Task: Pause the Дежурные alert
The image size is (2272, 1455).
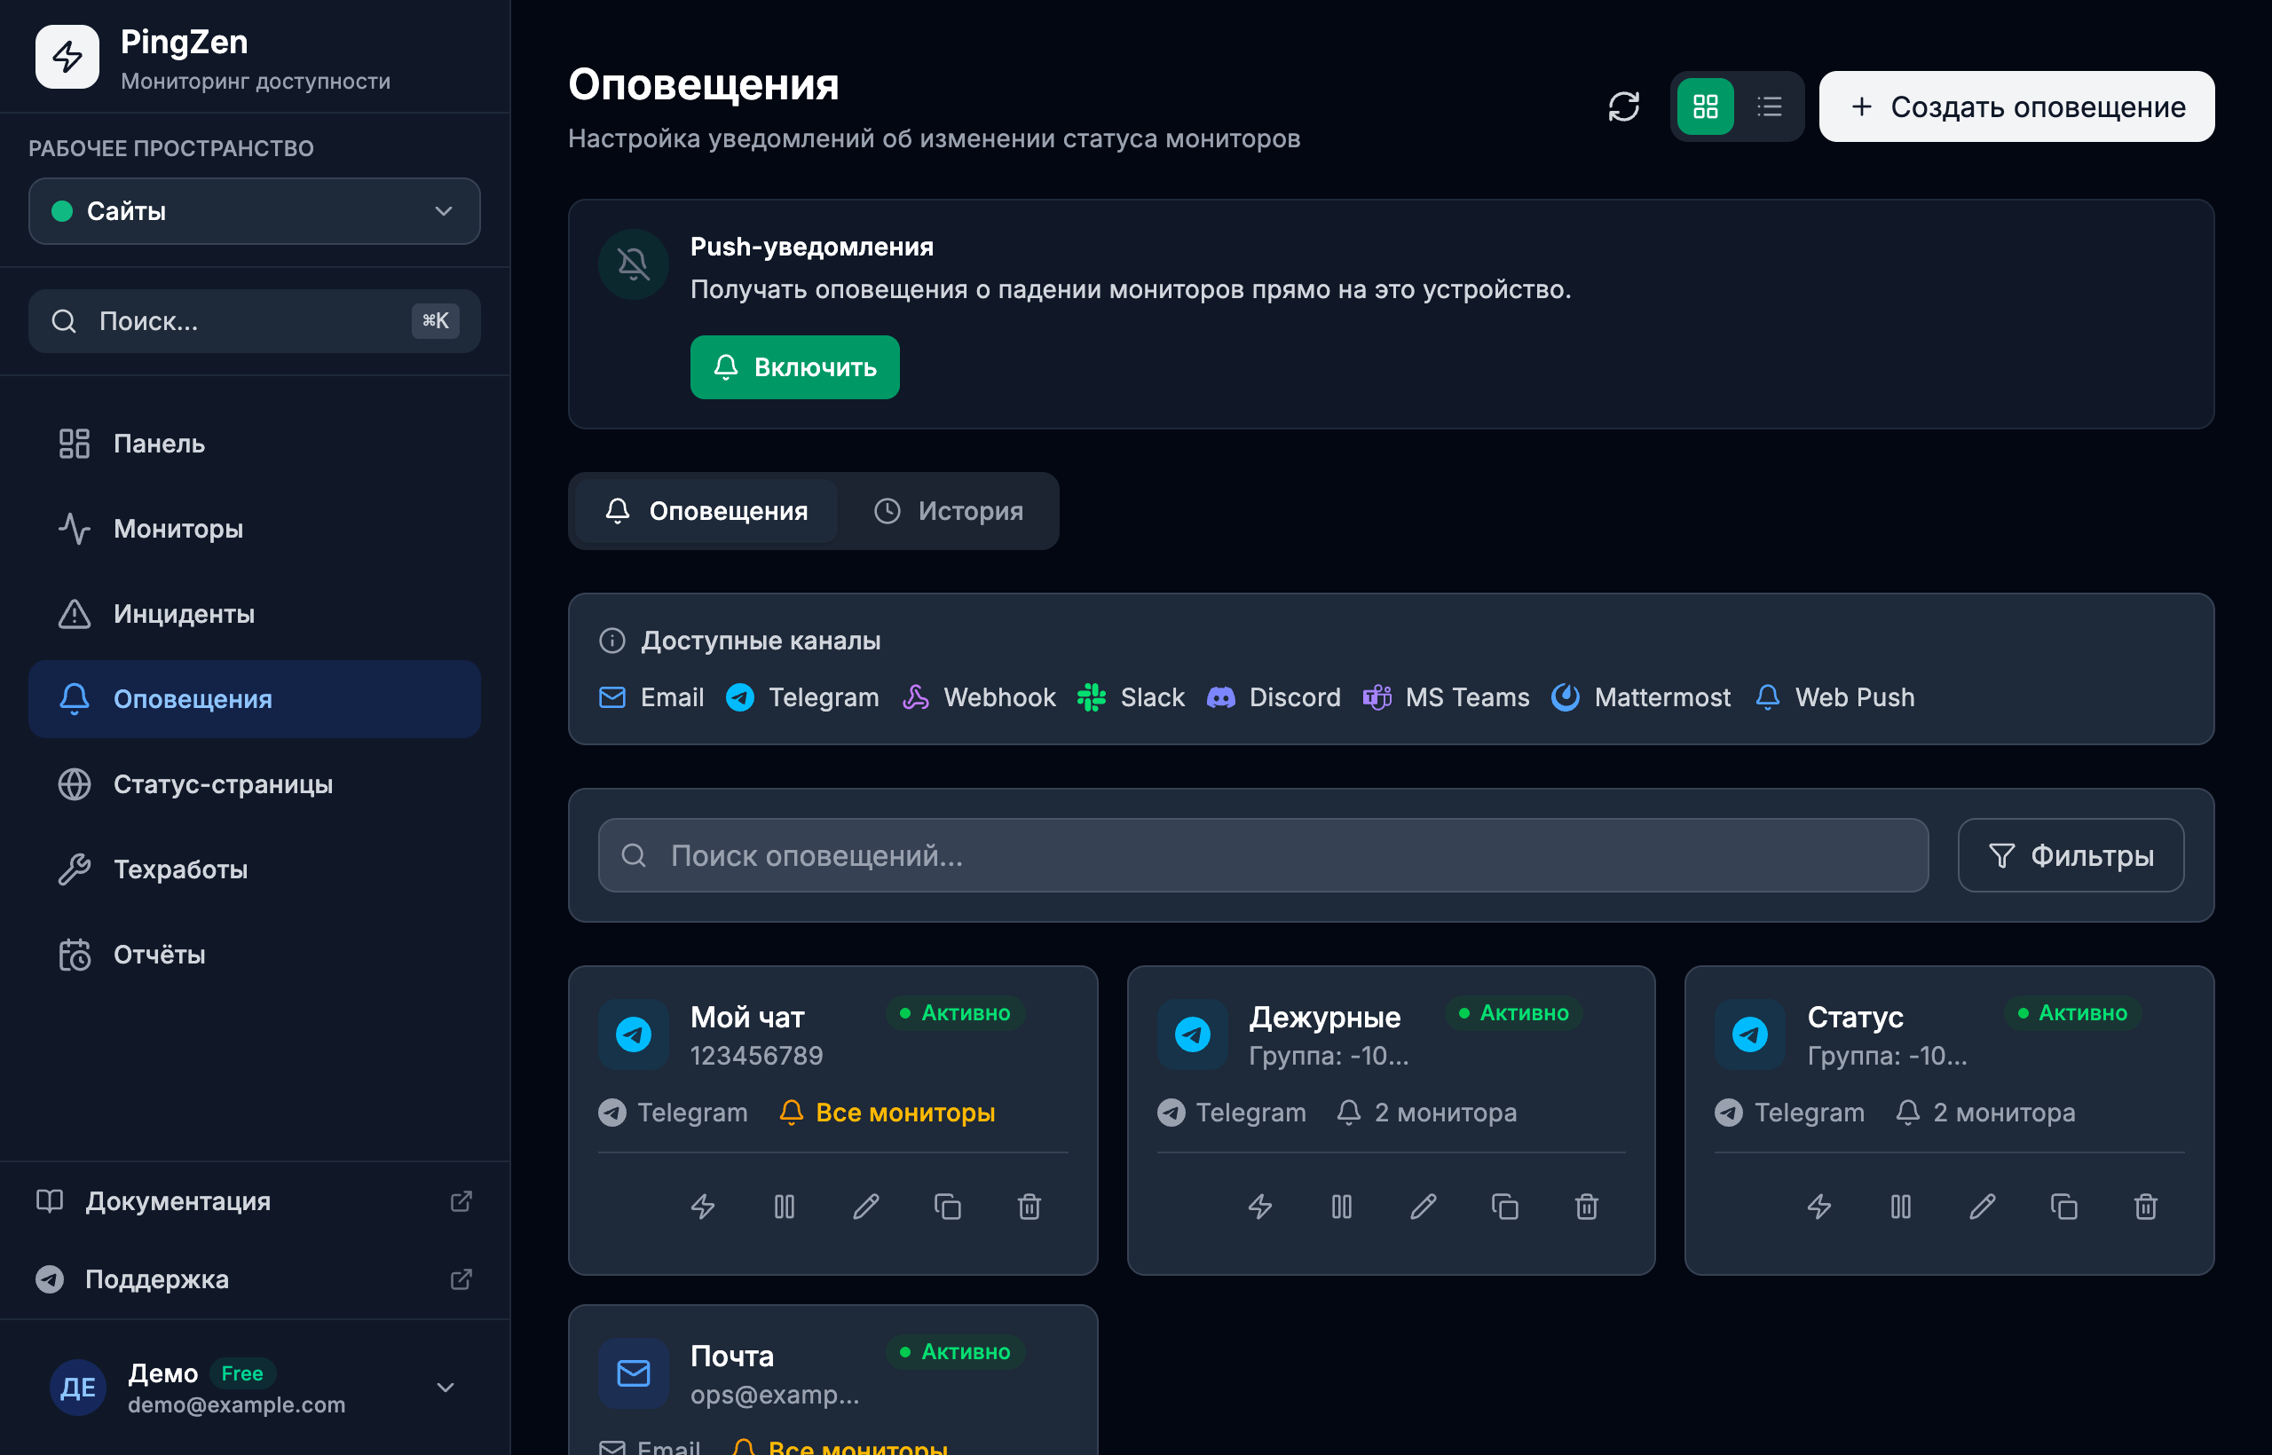Action: [x=1342, y=1207]
